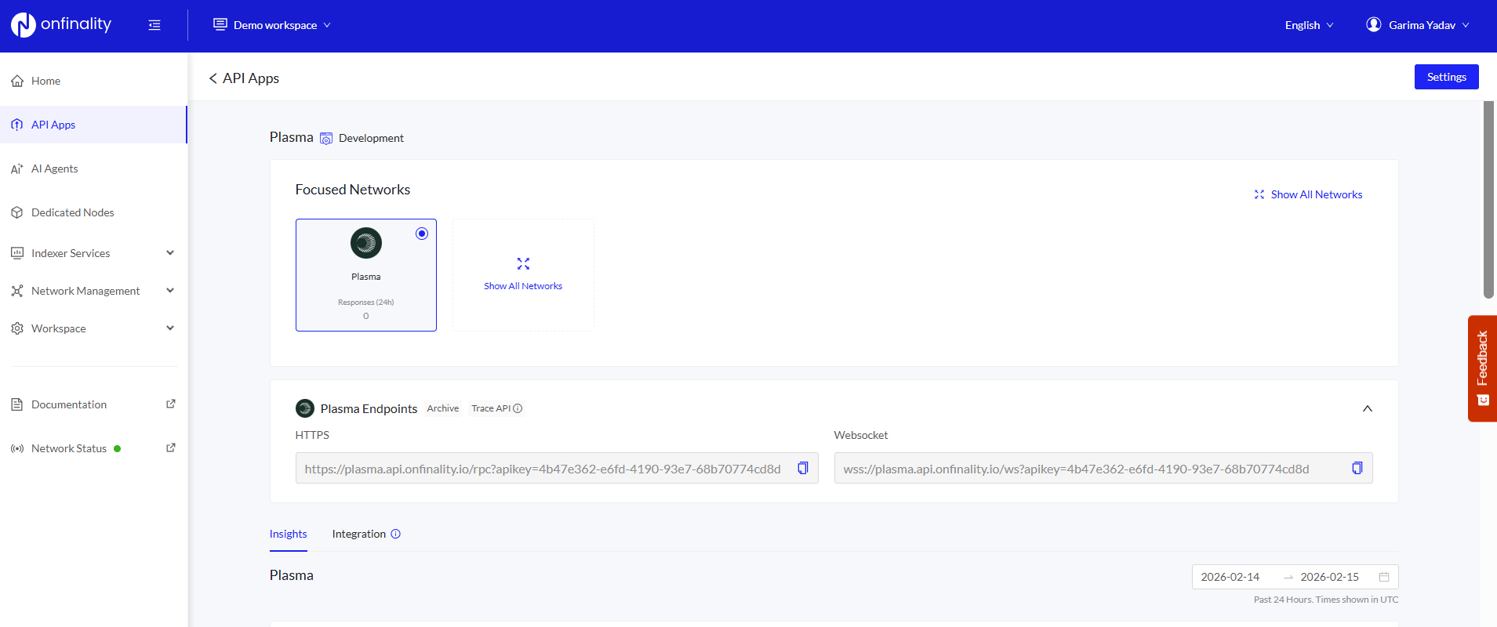Copy the HTTPS endpoint URL

click(x=803, y=468)
